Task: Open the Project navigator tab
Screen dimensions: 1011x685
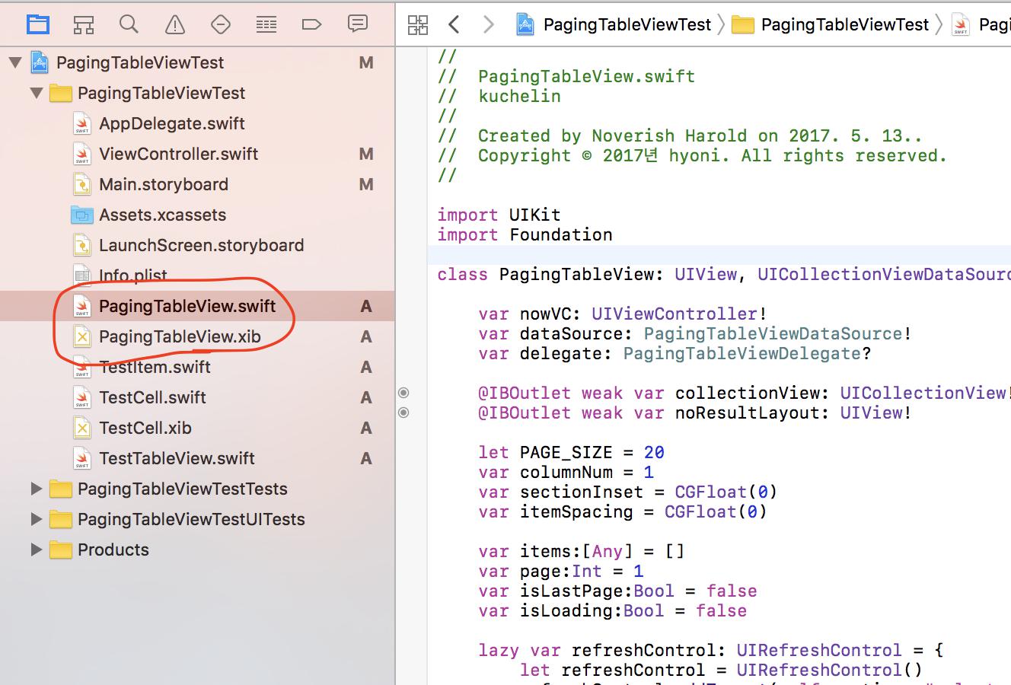Action: [x=37, y=24]
